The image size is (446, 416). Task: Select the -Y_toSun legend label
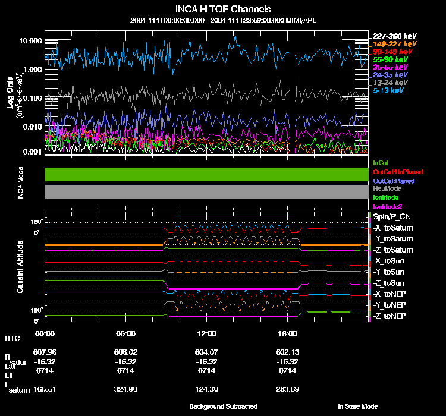[x=390, y=272]
